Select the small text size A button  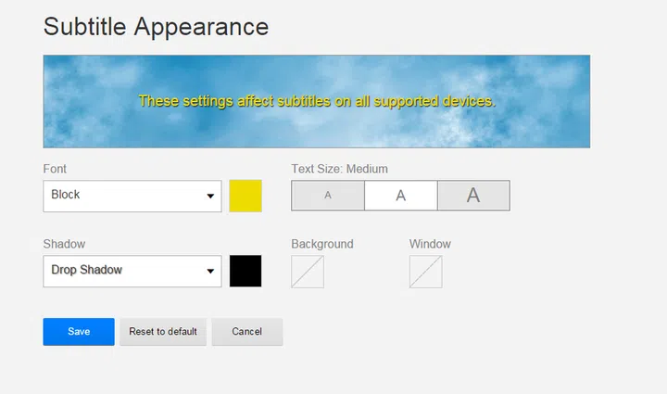pos(328,196)
